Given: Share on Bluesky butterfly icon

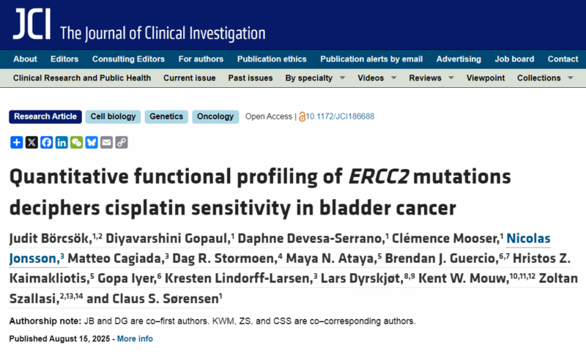Looking at the screenshot, I should (x=91, y=142).
